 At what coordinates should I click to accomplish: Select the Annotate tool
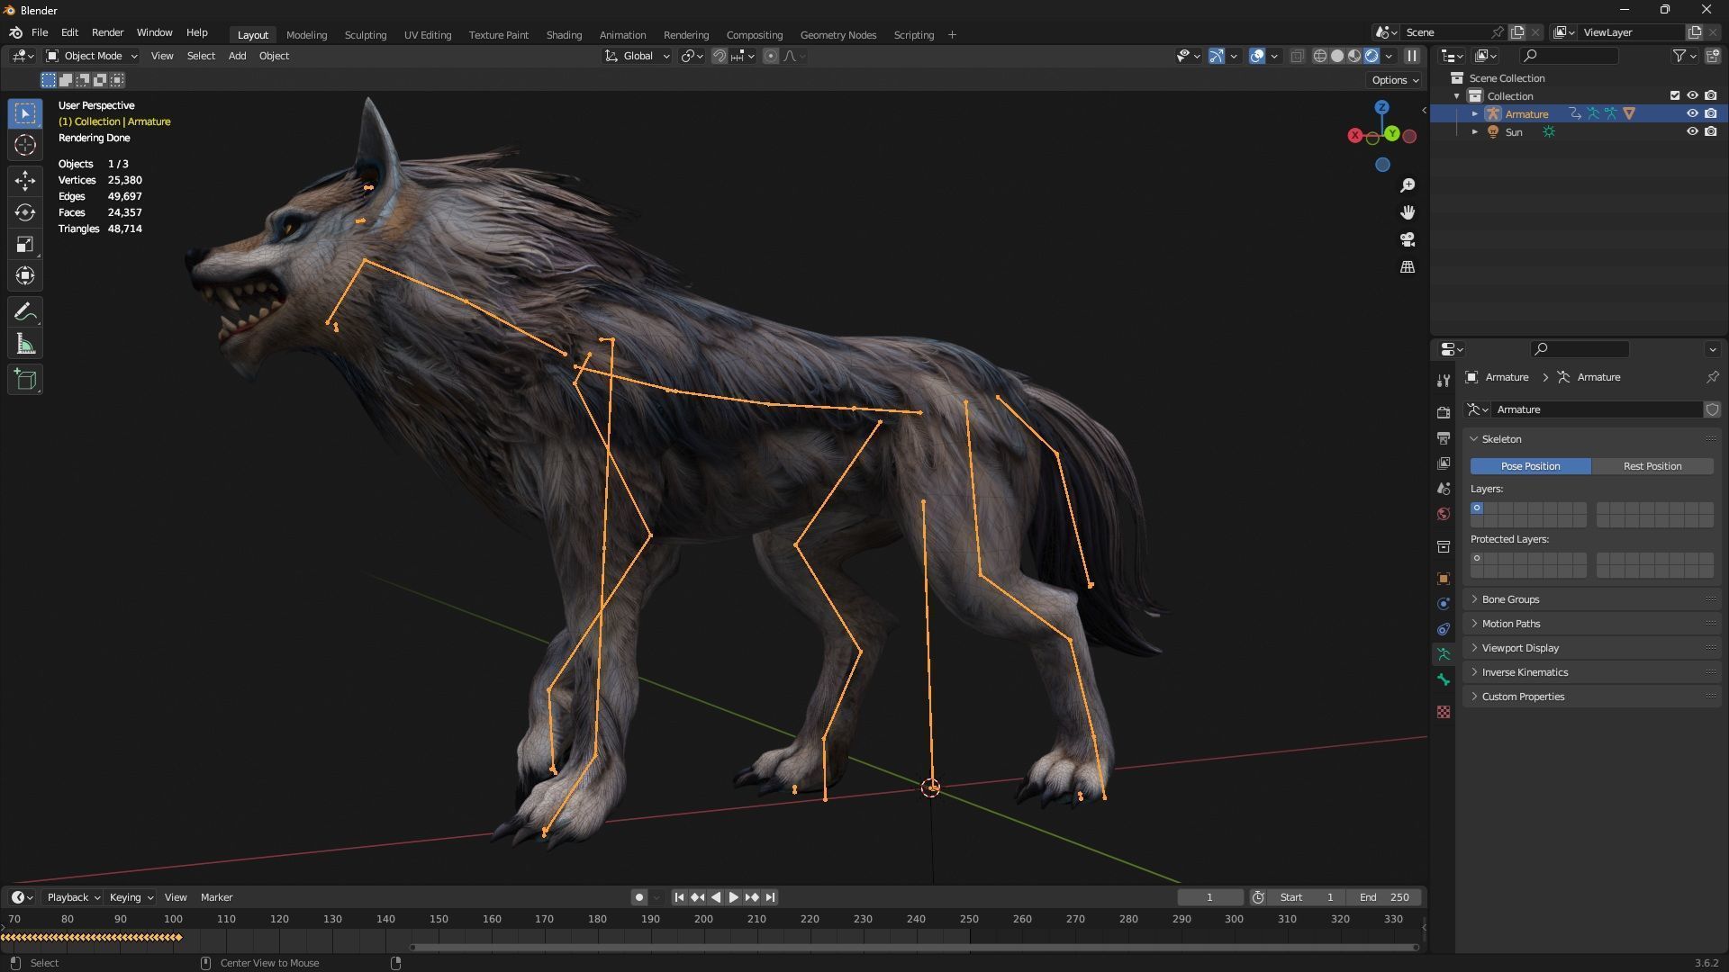click(25, 312)
